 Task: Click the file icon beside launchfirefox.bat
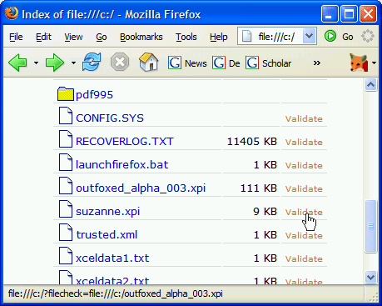pyautogui.click(x=66, y=162)
